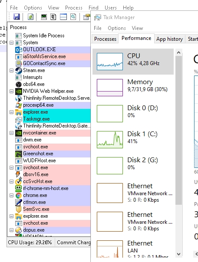198x262 pixels.
Task: Select Disk 0 (D:) performance entry
Action: pos(133,114)
